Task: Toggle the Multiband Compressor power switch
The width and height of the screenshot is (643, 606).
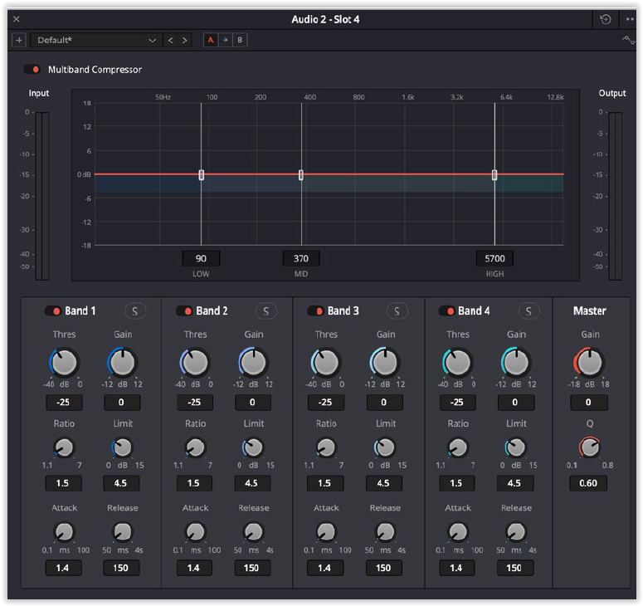Action: point(33,70)
